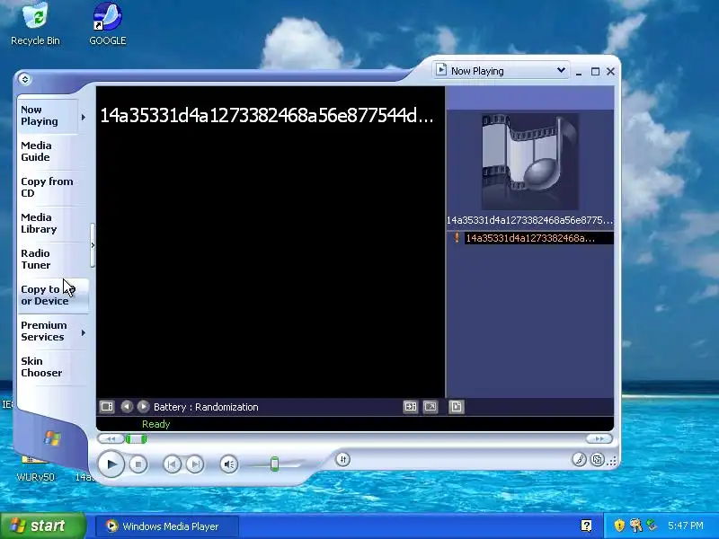This screenshot has height=539, width=719.
Task: Toggle the menu bar show/hide button
Action: (25, 79)
